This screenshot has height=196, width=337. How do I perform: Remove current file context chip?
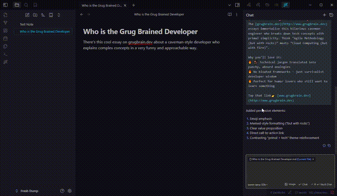click(x=313, y=160)
